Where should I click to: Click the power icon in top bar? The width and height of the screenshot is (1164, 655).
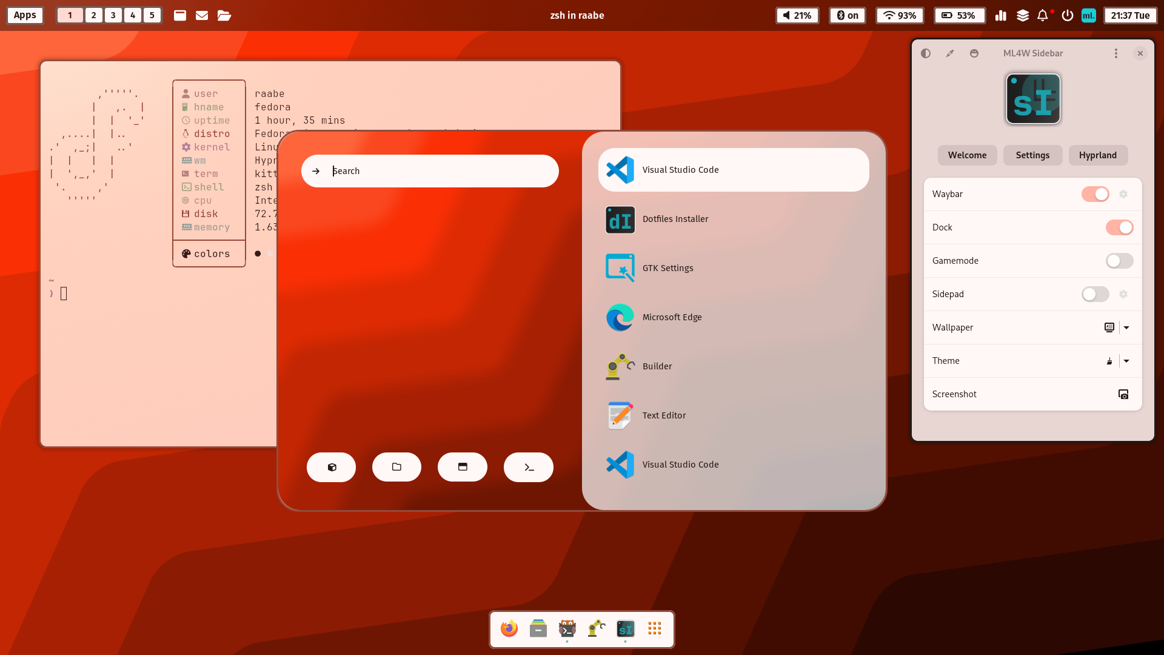1067,16
